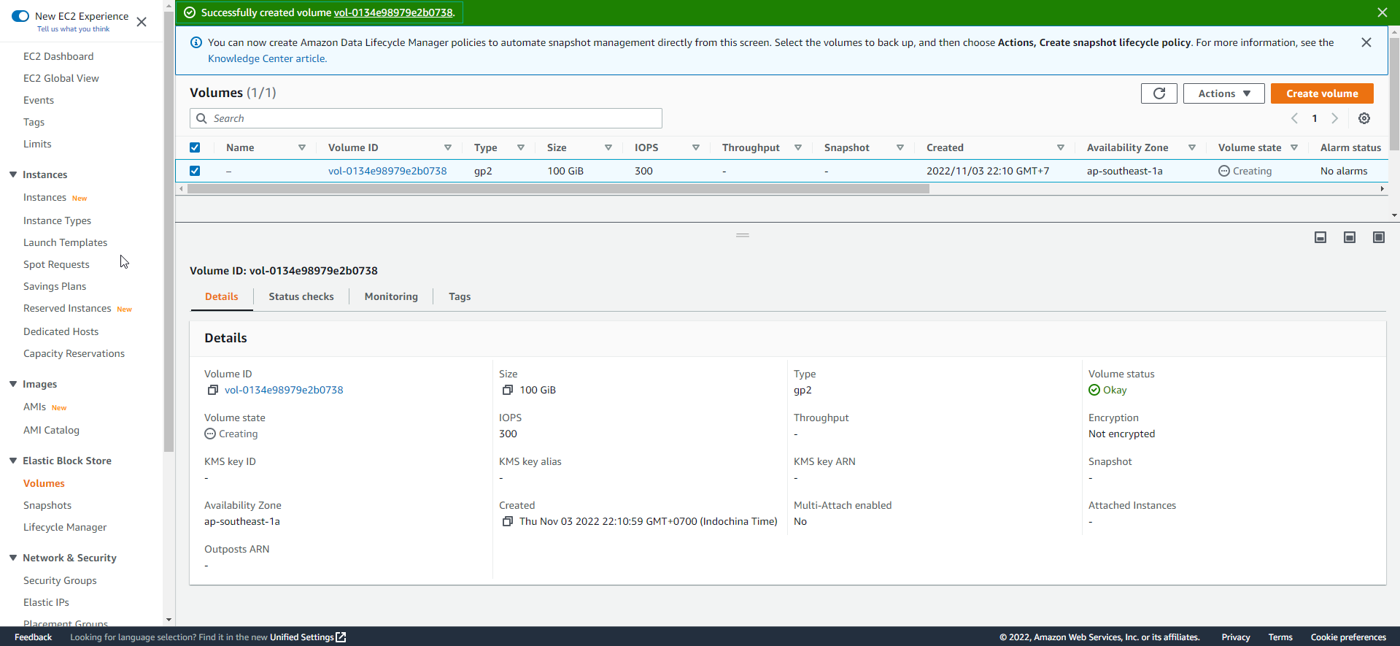1400x646 pixels.
Task: Open table preferences gear icon
Action: [1364, 118]
